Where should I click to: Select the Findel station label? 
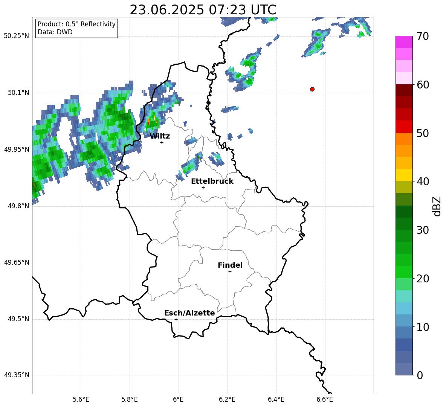coord(230,265)
